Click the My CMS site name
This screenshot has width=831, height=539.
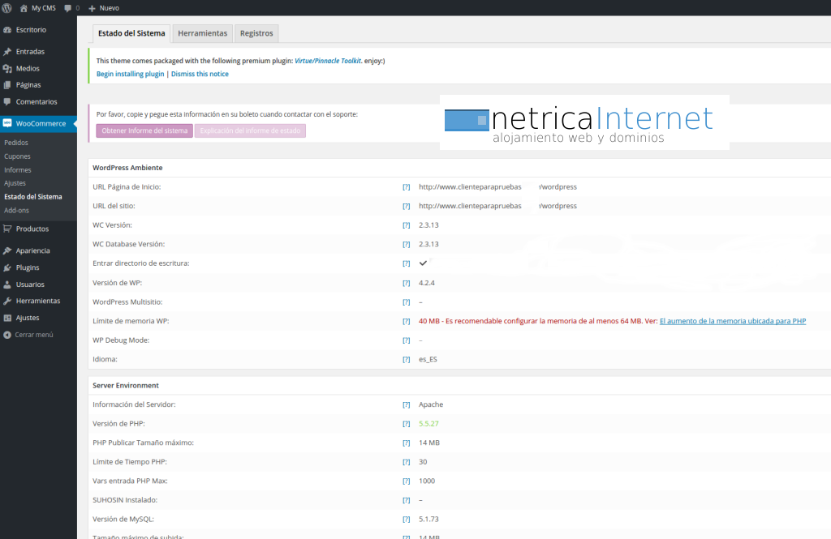click(x=44, y=8)
